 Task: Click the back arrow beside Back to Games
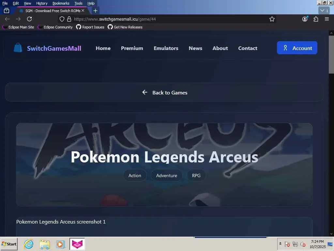click(145, 92)
